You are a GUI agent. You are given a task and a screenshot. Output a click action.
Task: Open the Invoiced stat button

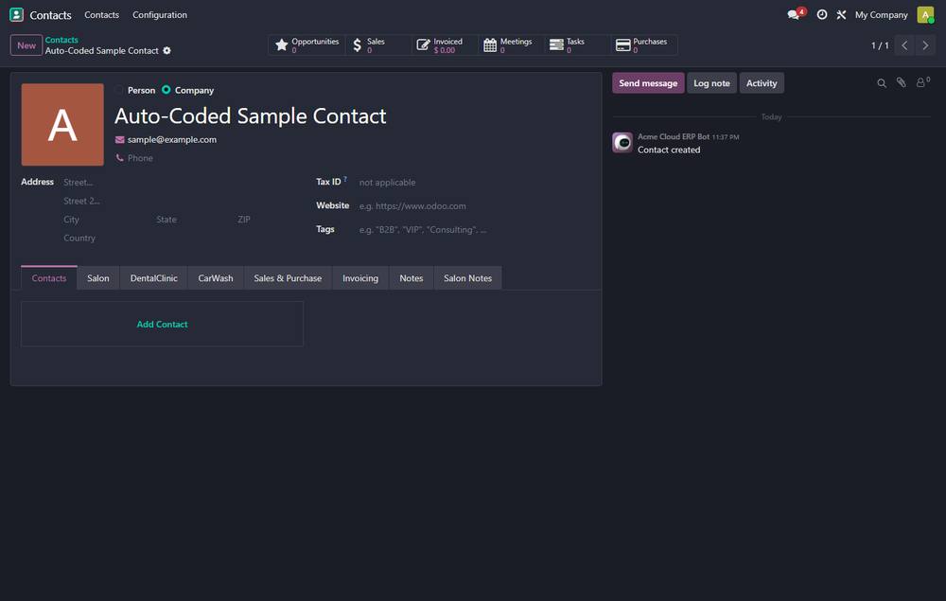pos(445,45)
